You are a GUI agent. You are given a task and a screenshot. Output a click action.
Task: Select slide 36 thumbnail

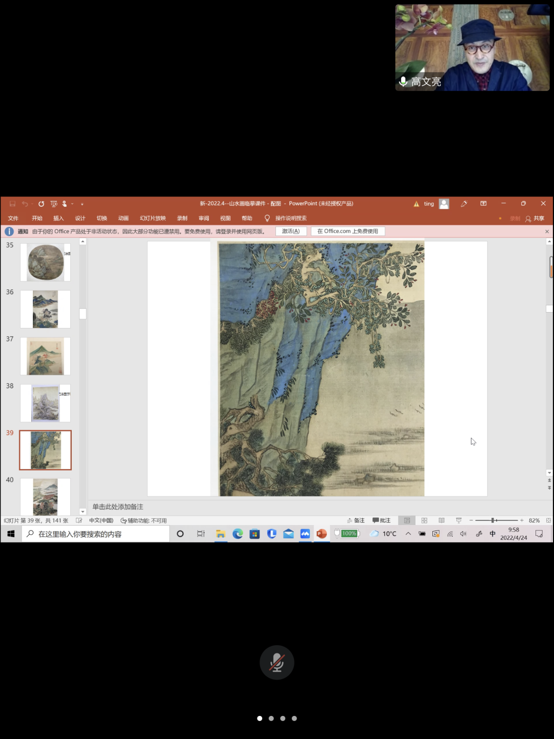point(46,309)
